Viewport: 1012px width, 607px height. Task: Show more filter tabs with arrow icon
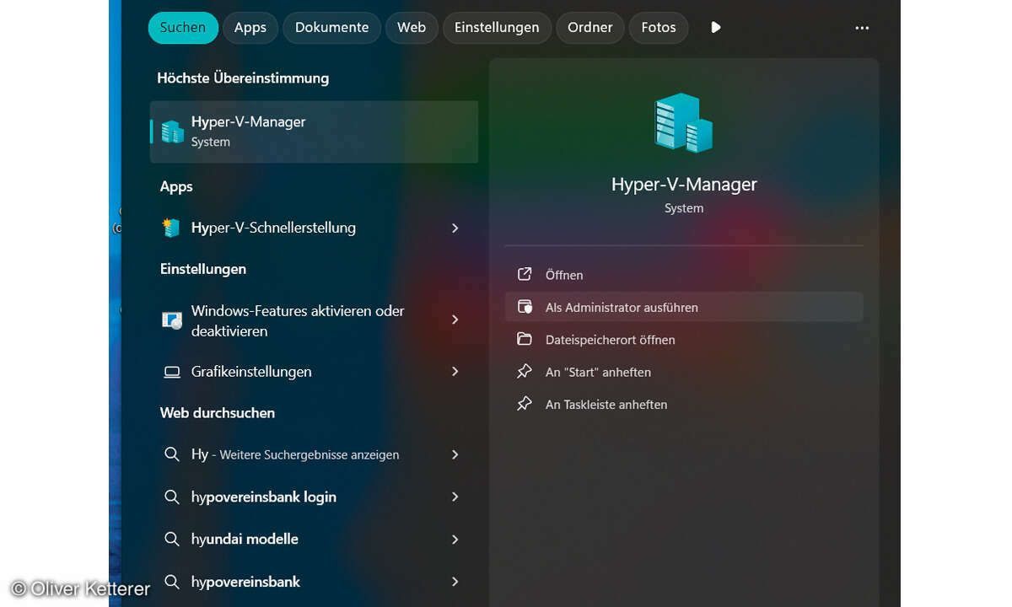tap(716, 28)
